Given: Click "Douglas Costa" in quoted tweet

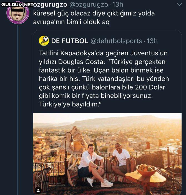Looking at the screenshot, I should pyautogui.click(x=74, y=62).
